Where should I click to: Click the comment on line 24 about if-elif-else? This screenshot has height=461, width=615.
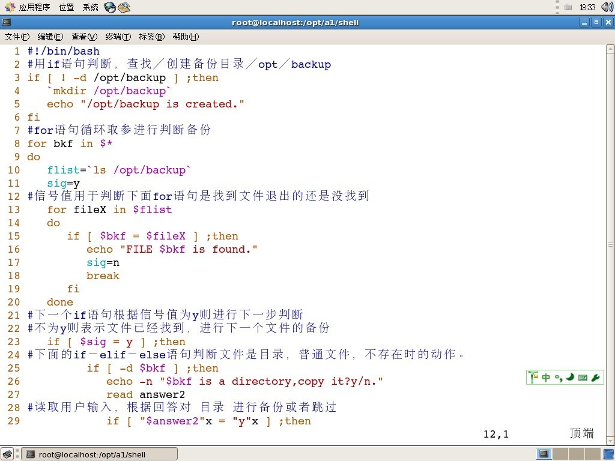(247, 355)
